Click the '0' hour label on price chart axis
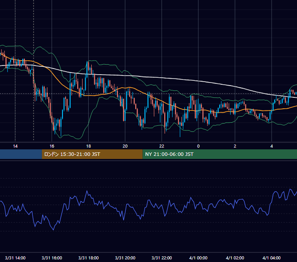Viewport: 297px width, 262px height. click(x=198, y=146)
